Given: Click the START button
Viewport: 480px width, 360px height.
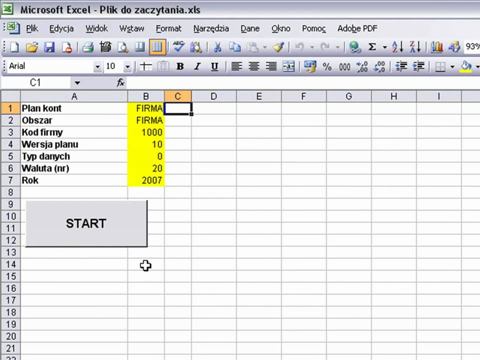Looking at the screenshot, I should tap(86, 223).
